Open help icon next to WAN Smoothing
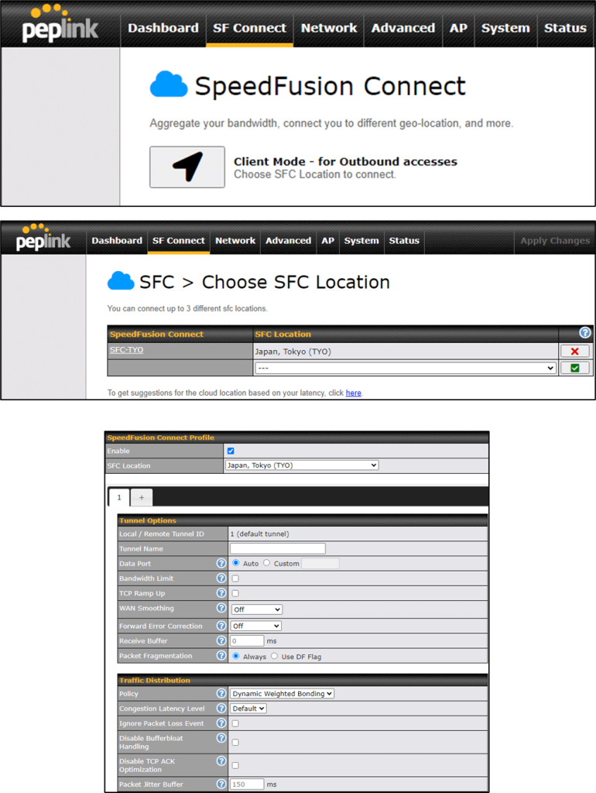Screen dimensions: 596x793 coord(221,609)
